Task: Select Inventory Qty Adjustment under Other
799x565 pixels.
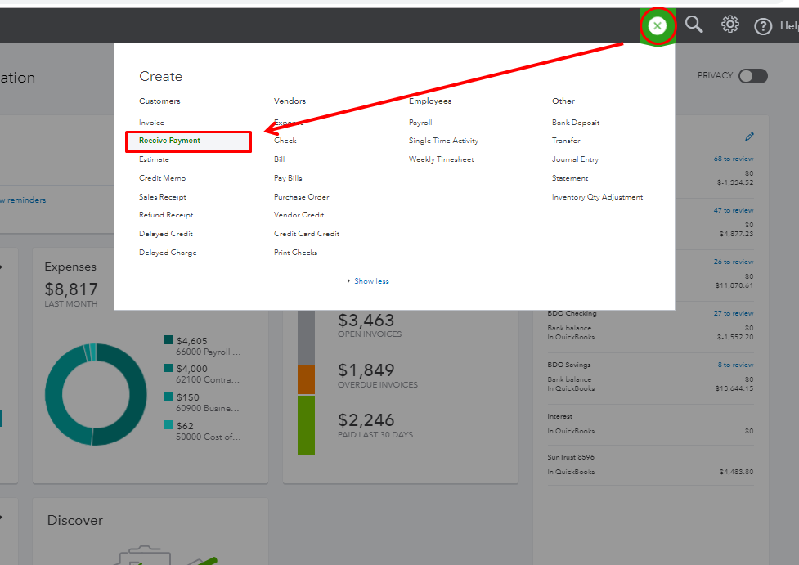Action: 597,197
